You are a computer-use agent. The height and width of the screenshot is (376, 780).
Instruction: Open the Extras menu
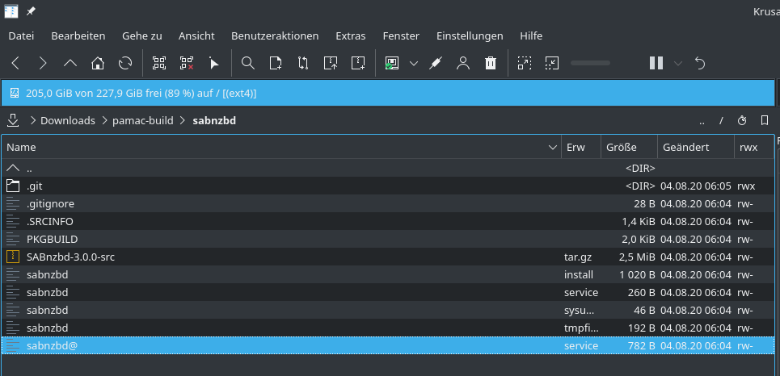coord(351,36)
